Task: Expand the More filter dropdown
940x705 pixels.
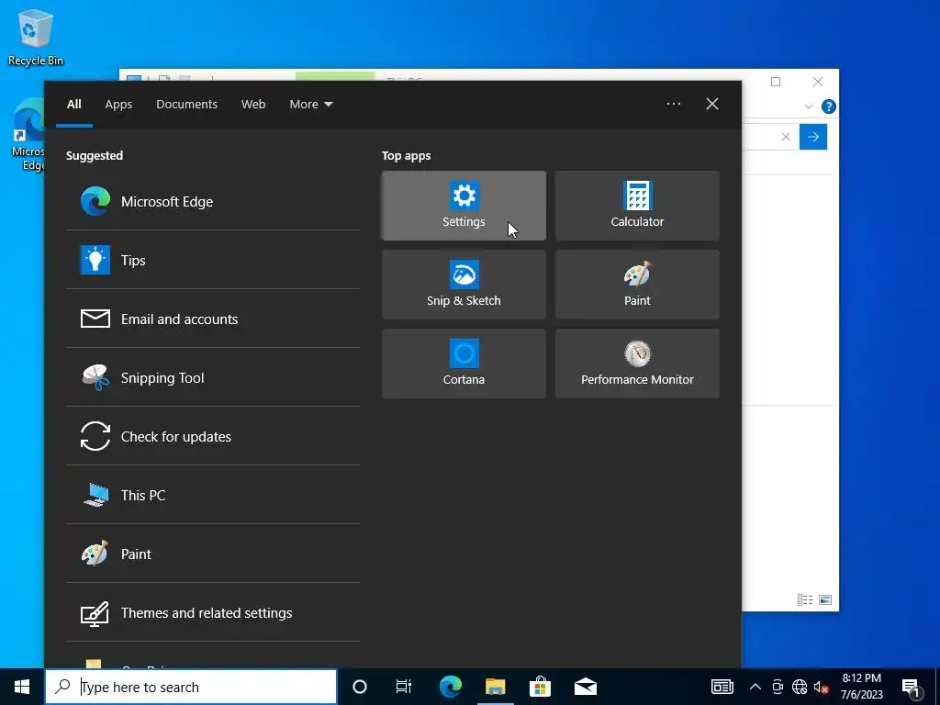Action: pos(310,105)
